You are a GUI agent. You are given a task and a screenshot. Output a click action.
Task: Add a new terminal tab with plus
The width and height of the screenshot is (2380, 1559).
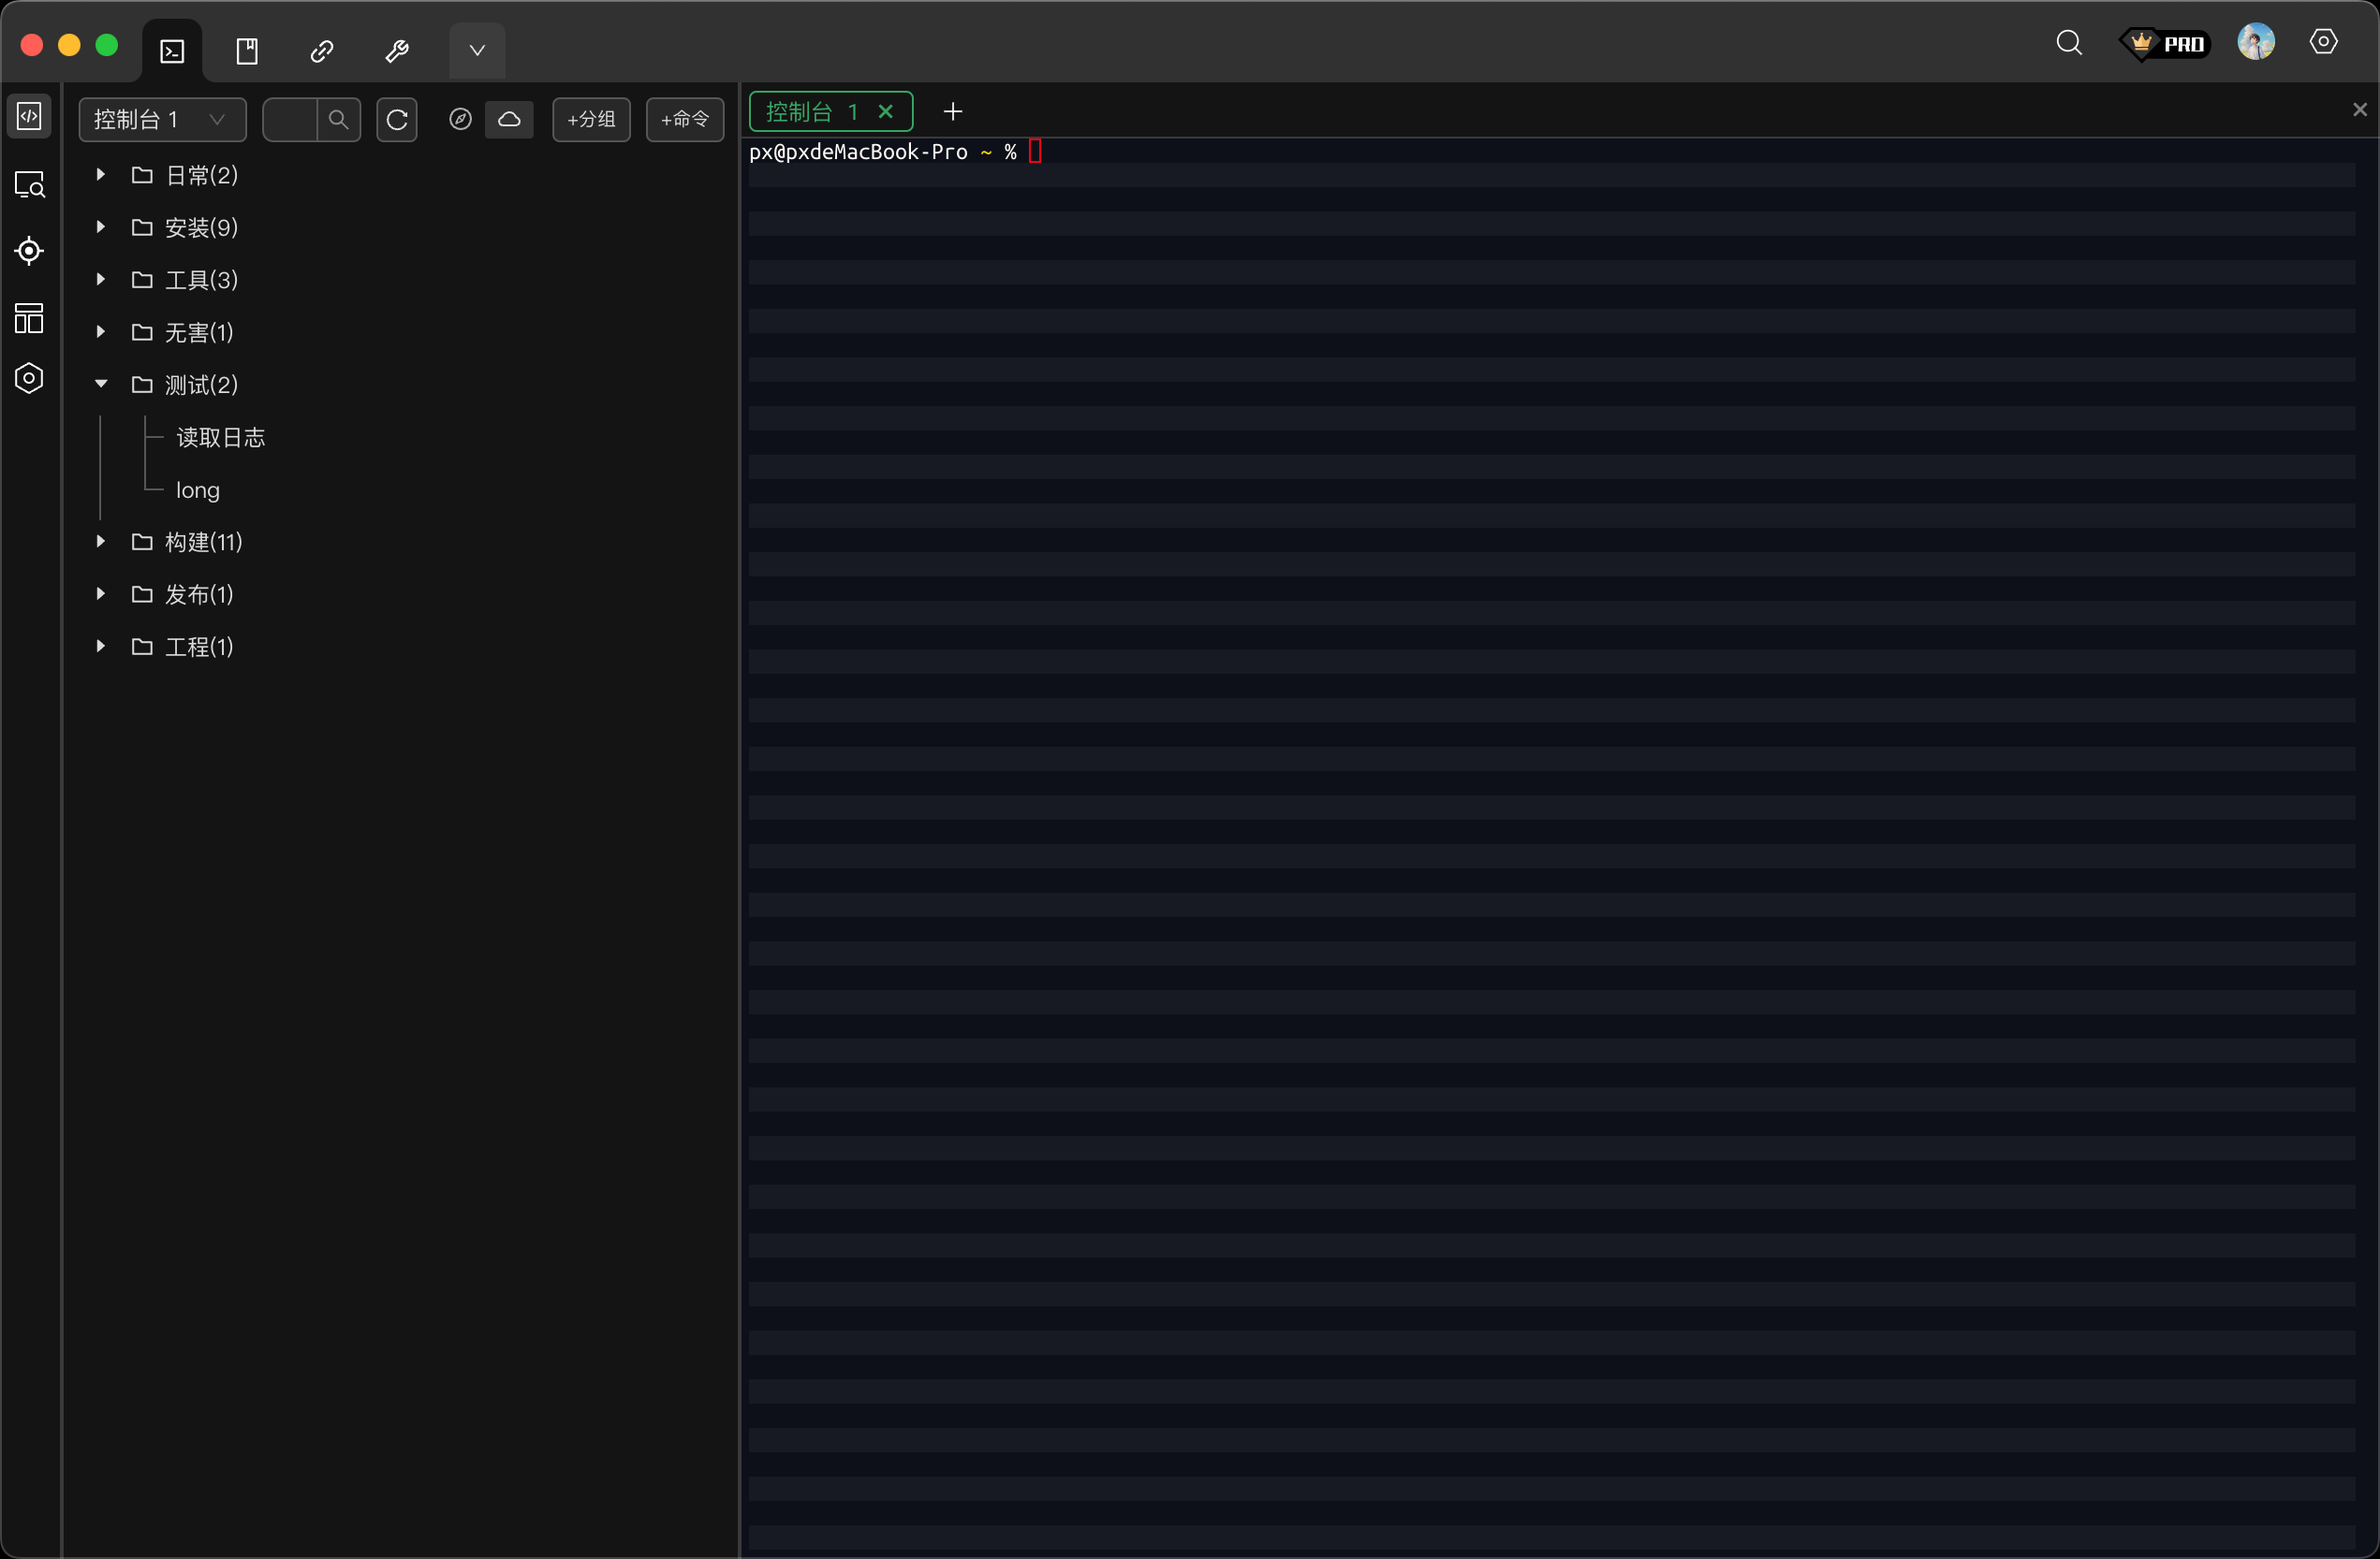point(953,112)
